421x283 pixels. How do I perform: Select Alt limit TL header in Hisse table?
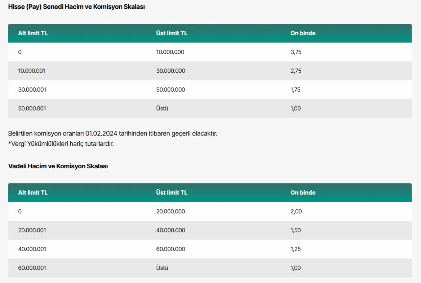33,33
